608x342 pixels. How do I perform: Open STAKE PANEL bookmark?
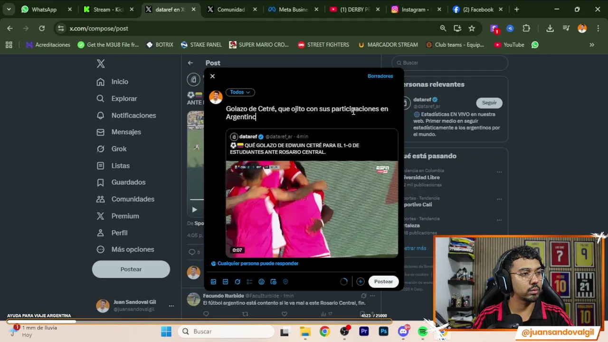tap(201, 45)
